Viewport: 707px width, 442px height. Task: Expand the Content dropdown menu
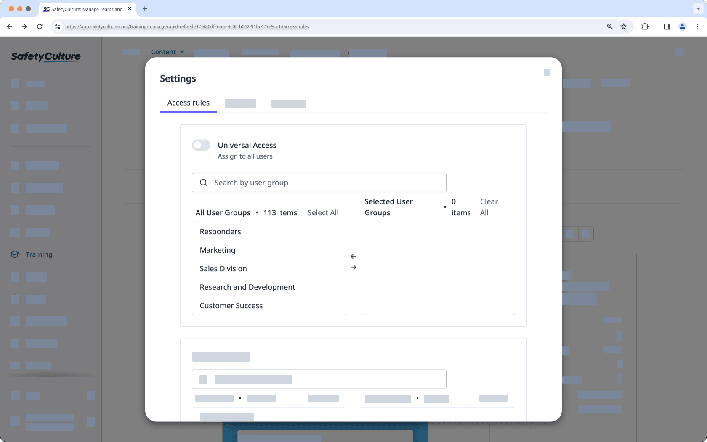point(167,52)
